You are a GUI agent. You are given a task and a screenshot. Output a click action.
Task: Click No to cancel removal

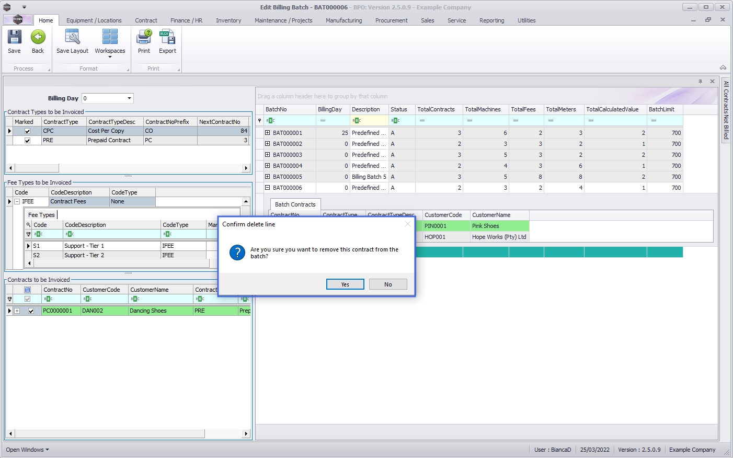[388, 284]
